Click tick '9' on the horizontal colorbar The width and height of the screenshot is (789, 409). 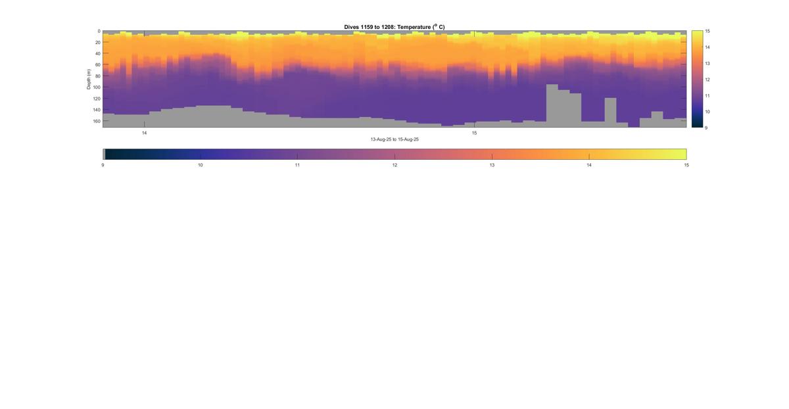point(103,165)
